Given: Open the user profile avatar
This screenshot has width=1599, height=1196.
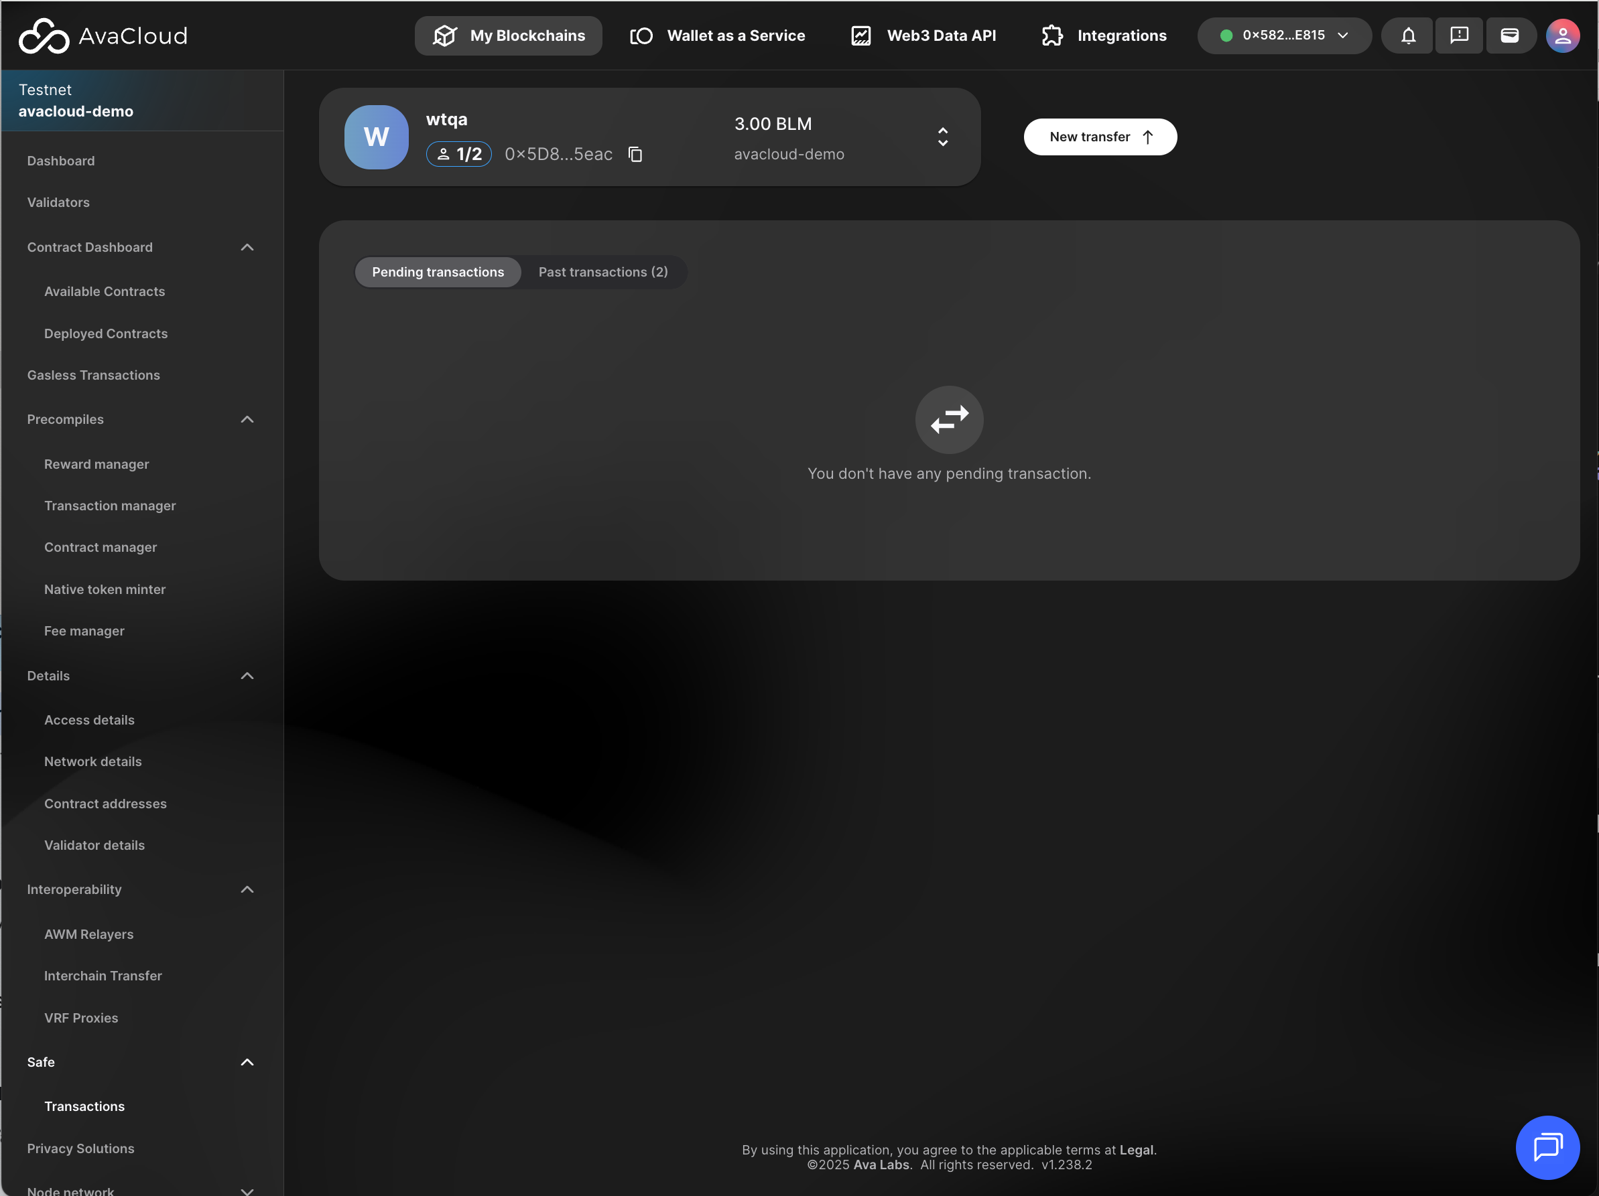Looking at the screenshot, I should click(x=1561, y=35).
